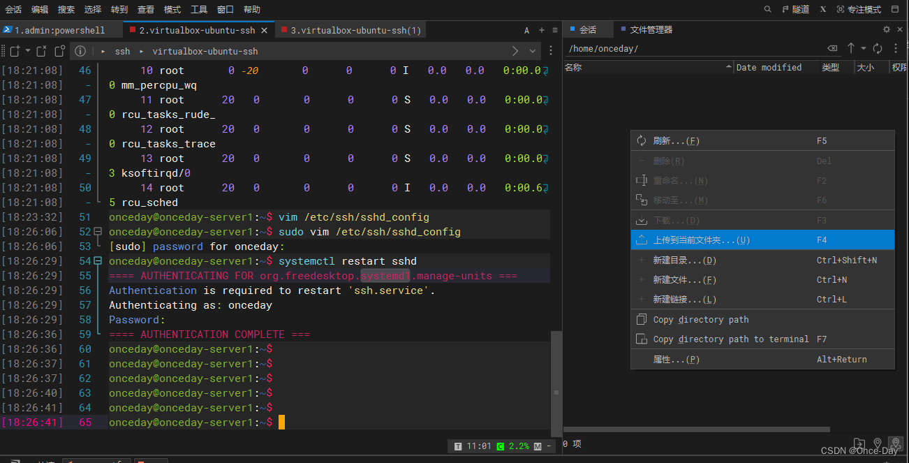This screenshot has height=463, width=909.
Task: Click the 'M' memory indicator in status bar
Action: pyautogui.click(x=538, y=446)
